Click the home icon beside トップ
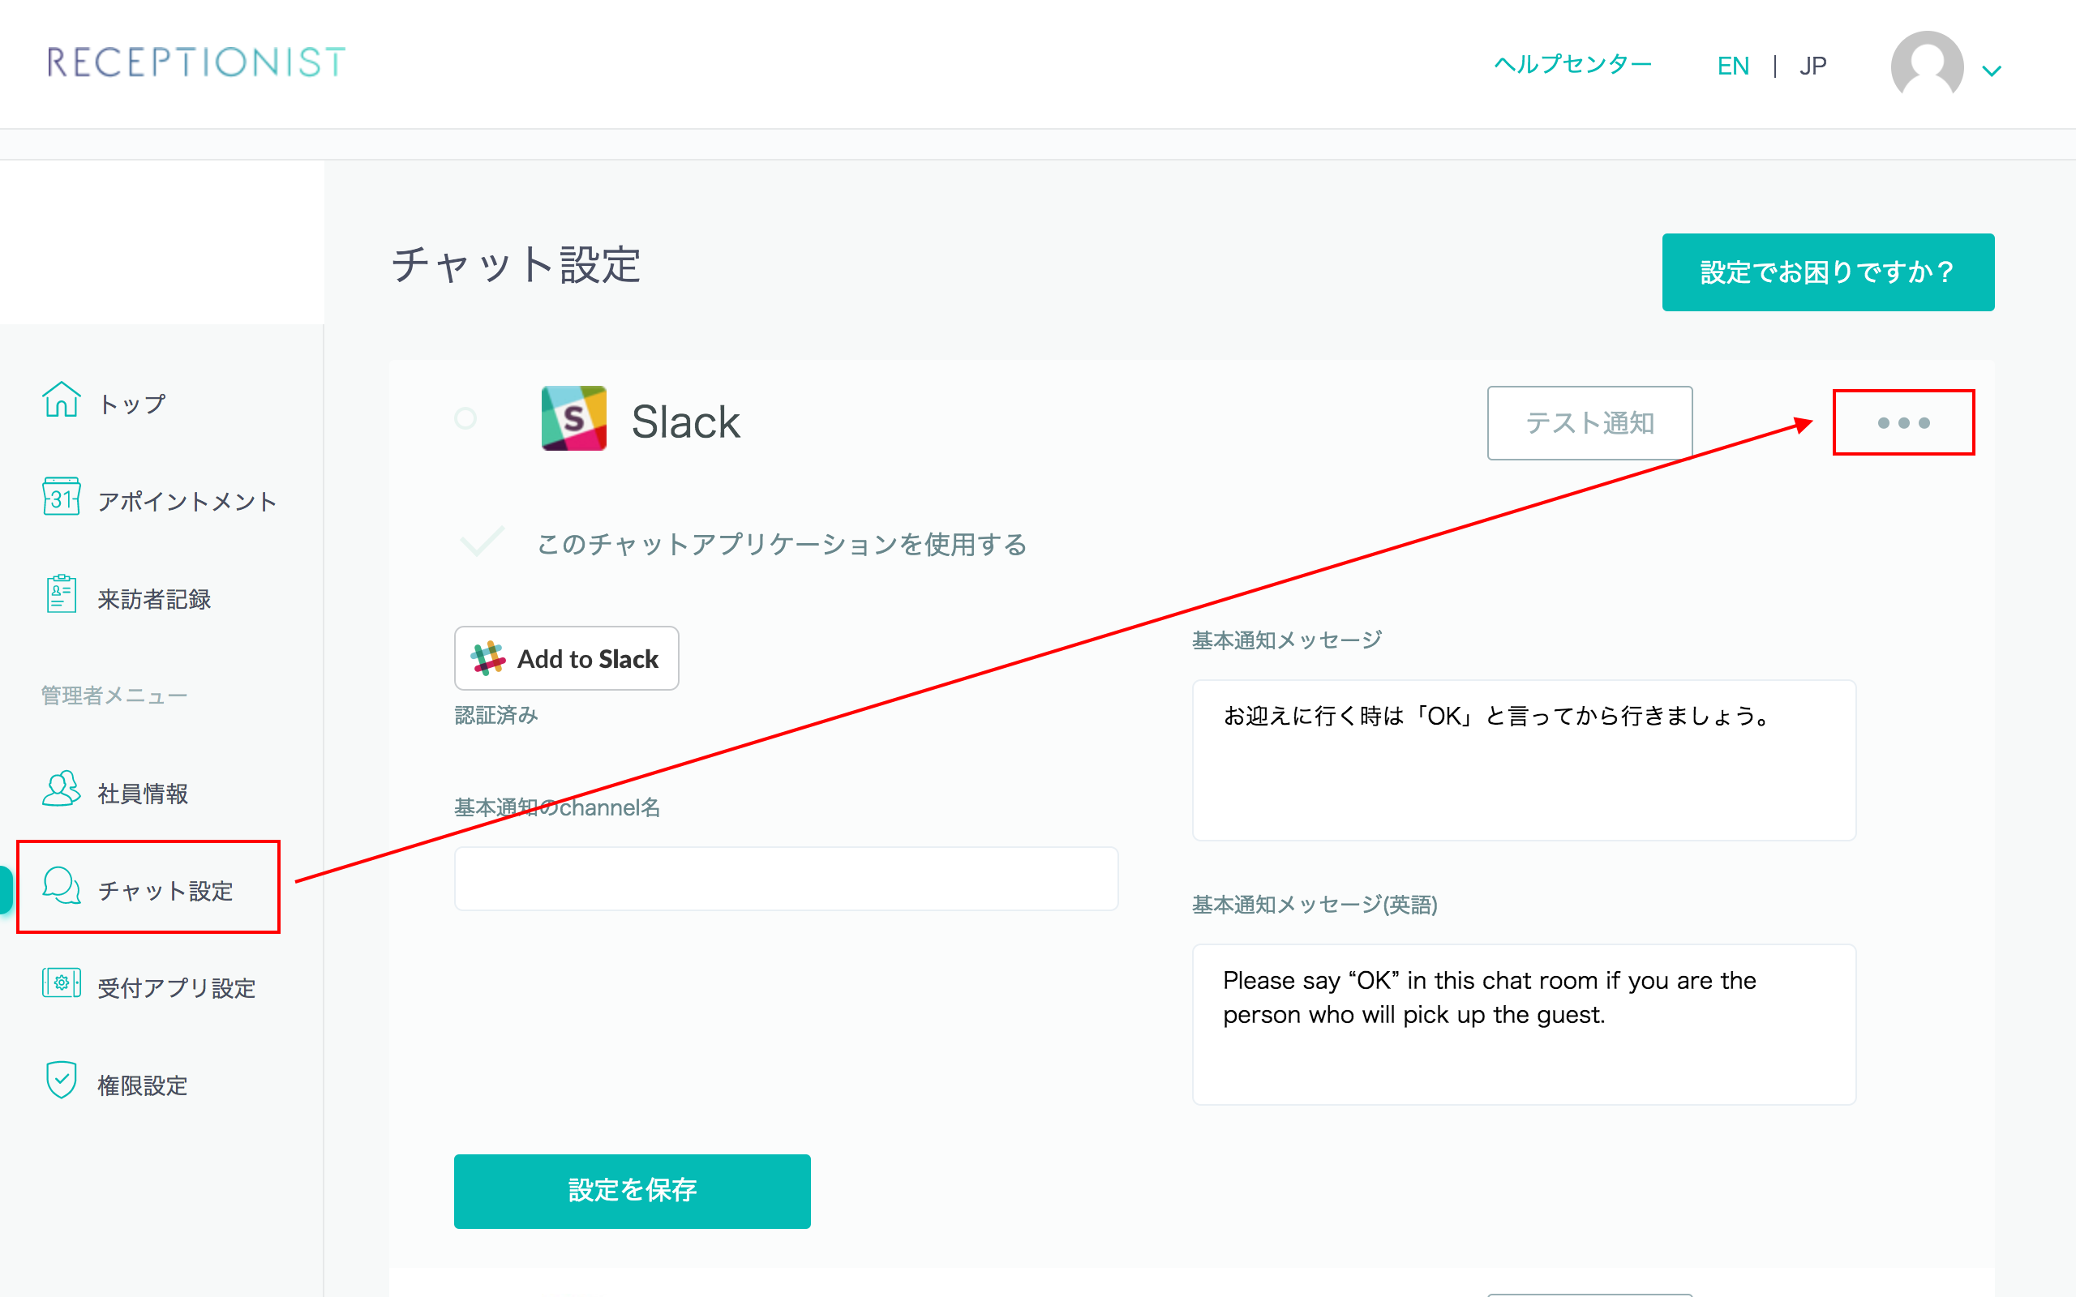The width and height of the screenshot is (2076, 1297). (x=61, y=400)
